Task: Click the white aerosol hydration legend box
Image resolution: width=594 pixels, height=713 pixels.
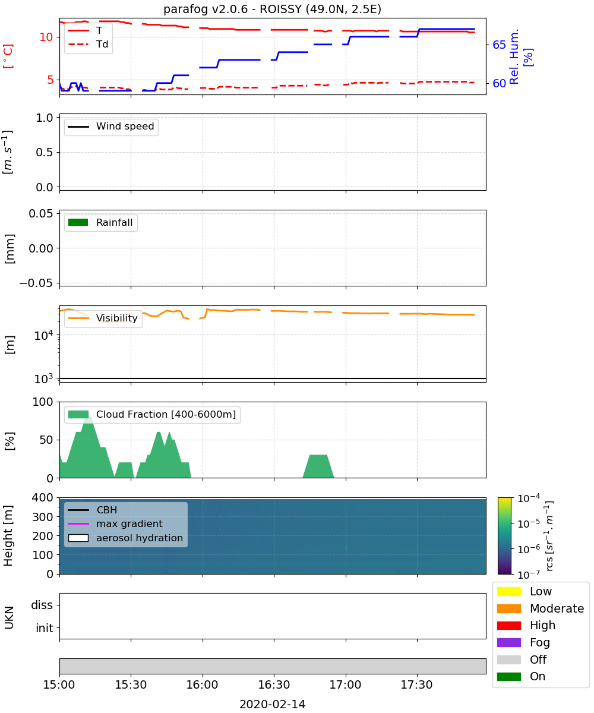Action: point(78,538)
